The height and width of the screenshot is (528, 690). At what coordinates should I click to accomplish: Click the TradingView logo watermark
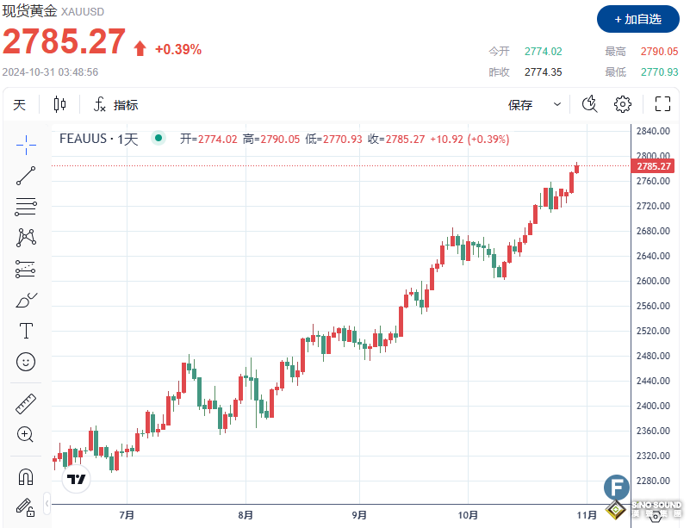pos(75,478)
